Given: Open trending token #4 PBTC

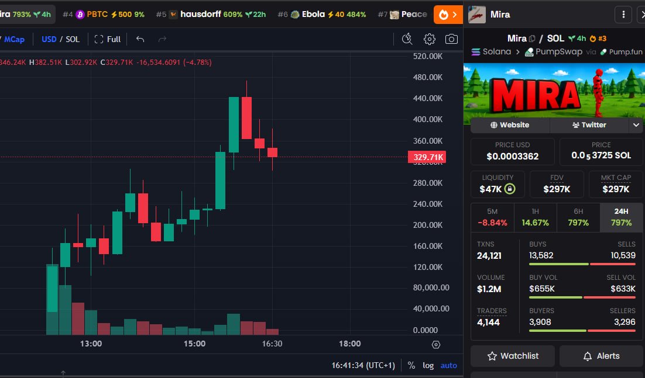Looking at the screenshot, I should click(x=103, y=15).
